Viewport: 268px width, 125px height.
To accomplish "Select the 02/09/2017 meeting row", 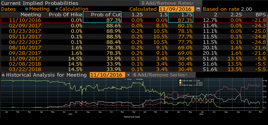I will click(x=134, y=26).
